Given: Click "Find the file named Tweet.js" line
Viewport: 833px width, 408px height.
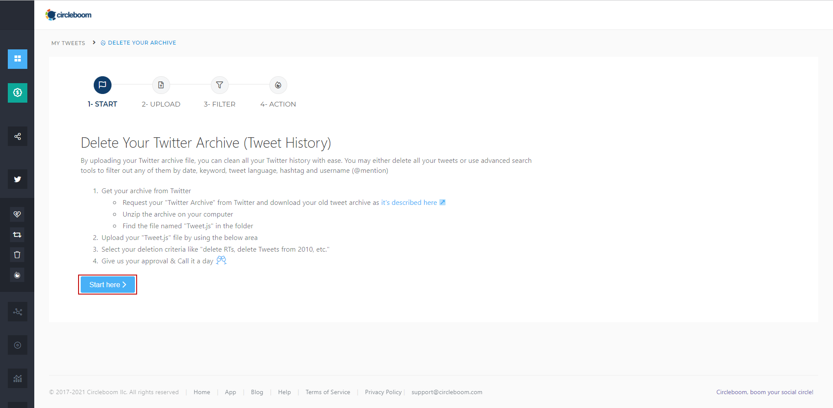Looking at the screenshot, I should 188,226.
